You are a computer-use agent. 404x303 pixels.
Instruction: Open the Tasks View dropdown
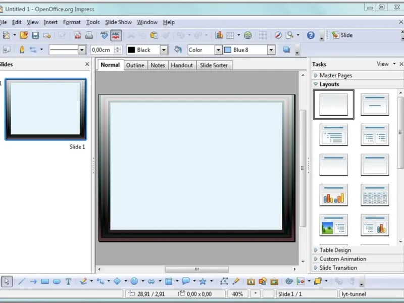point(386,64)
